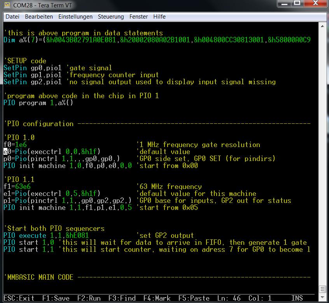Open the Hilfe menu
This screenshot has width=329, height=303.
[x=159, y=17]
